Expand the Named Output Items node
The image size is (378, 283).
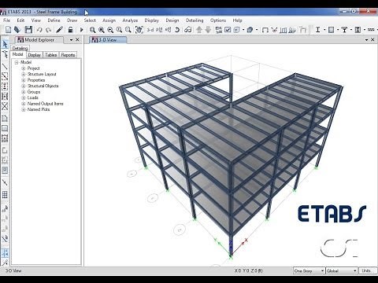[23, 104]
